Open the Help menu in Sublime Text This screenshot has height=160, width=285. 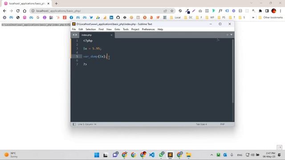[160, 29]
